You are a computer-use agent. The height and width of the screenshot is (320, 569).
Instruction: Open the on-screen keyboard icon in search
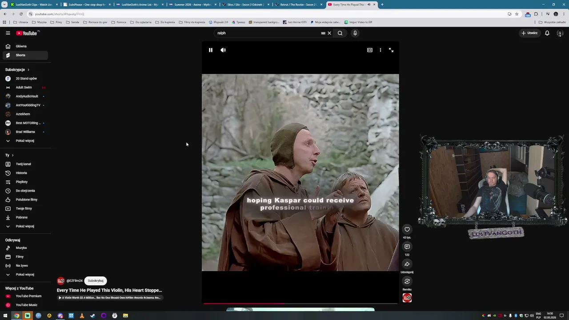(x=323, y=33)
